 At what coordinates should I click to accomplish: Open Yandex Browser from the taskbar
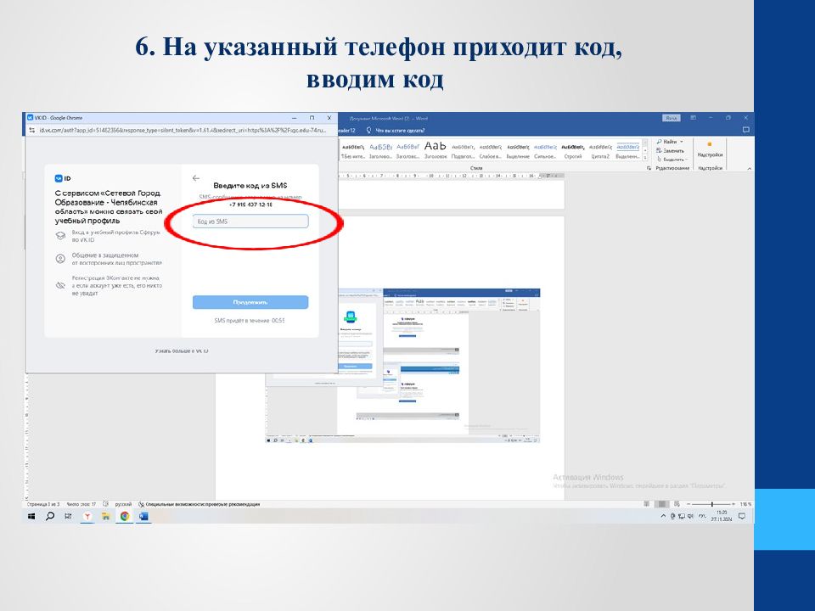coord(87,517)
